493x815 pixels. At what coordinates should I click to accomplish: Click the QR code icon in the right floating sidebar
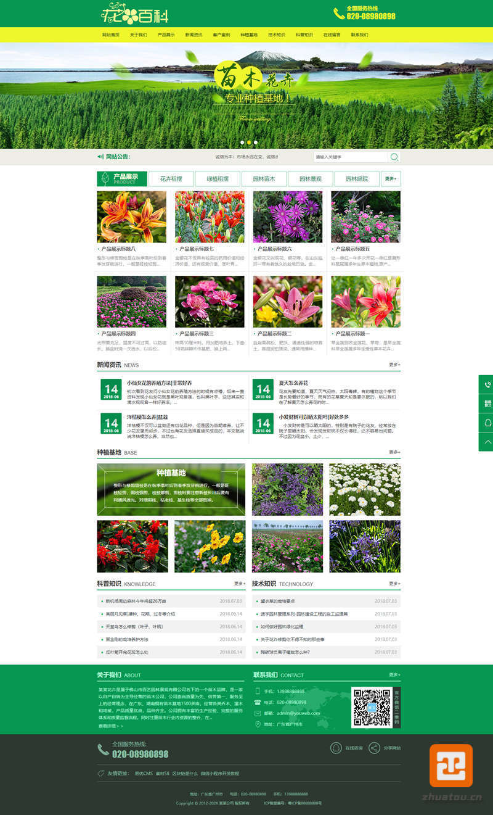tap(487, 403)
